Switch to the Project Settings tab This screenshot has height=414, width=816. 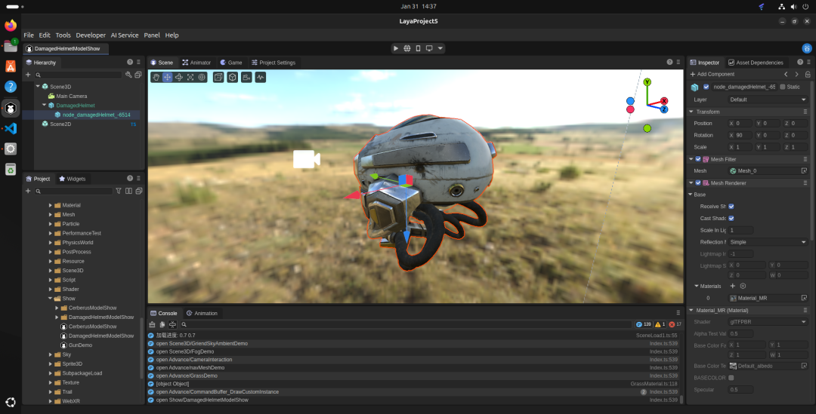click(x=273, y=63)
